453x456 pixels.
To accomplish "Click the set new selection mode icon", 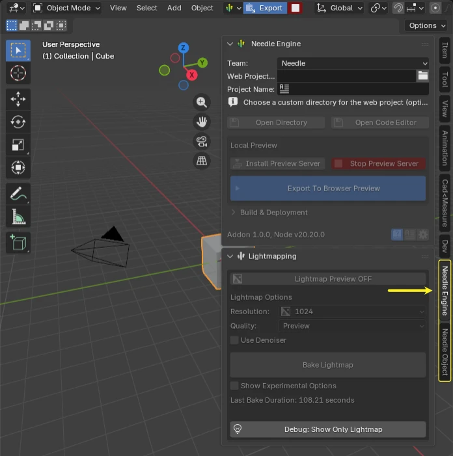I will coord(12,25).
